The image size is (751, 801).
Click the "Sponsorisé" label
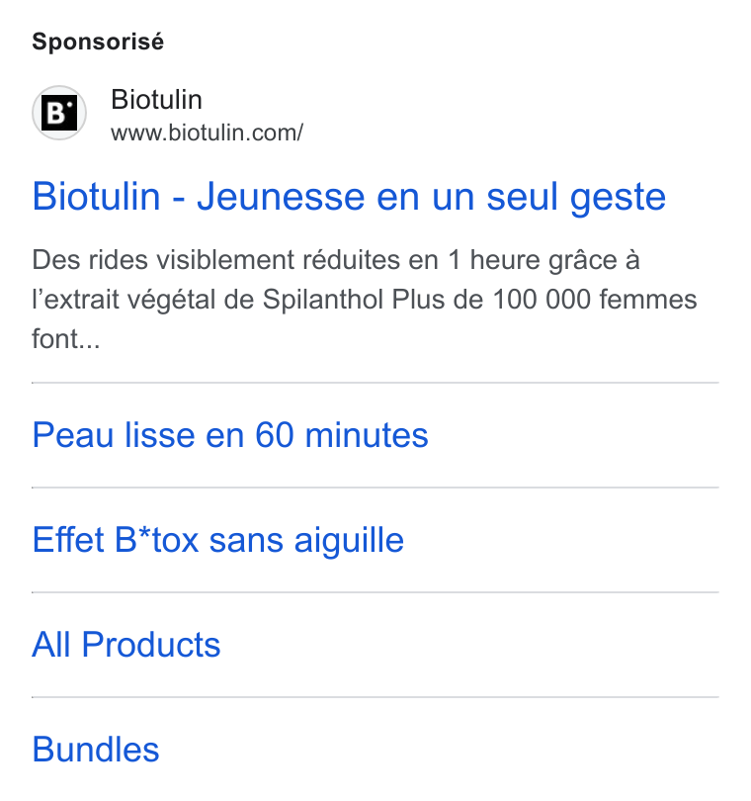click(98, 42)
